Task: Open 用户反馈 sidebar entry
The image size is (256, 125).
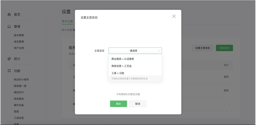Action: [x=19, y=48]
